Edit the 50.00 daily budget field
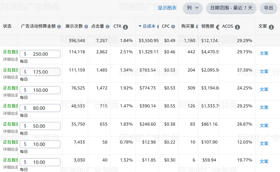The height and width of the screenshot is (172, 280). click(40, 126)
